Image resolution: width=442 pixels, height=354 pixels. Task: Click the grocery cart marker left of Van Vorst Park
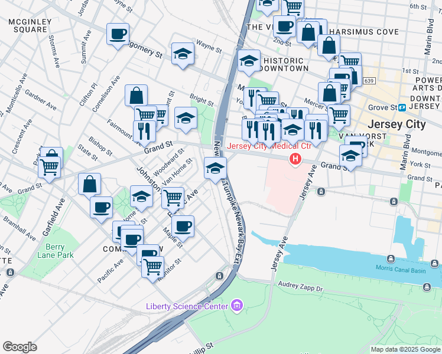point(339,117)
